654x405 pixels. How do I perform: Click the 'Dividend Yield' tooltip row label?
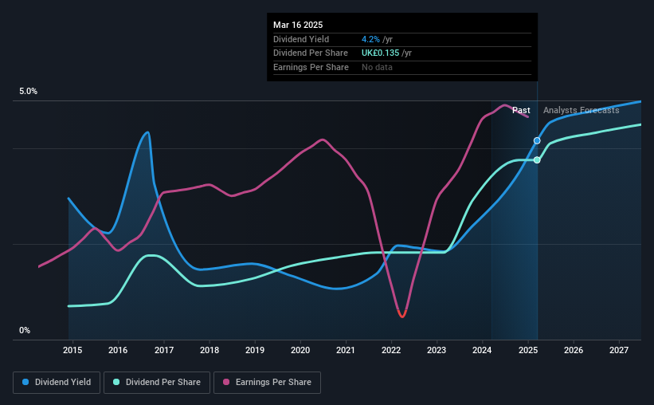(301, 39)
